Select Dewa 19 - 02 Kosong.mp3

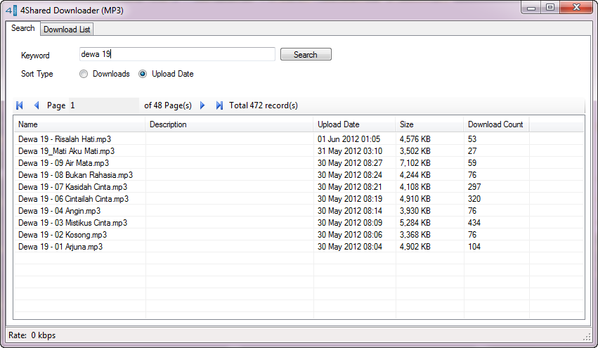(63, 235)
